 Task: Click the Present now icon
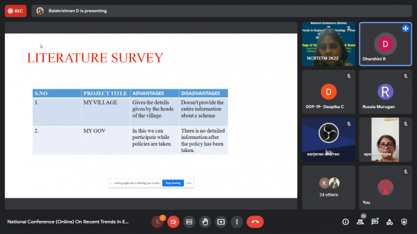[221, 222]
